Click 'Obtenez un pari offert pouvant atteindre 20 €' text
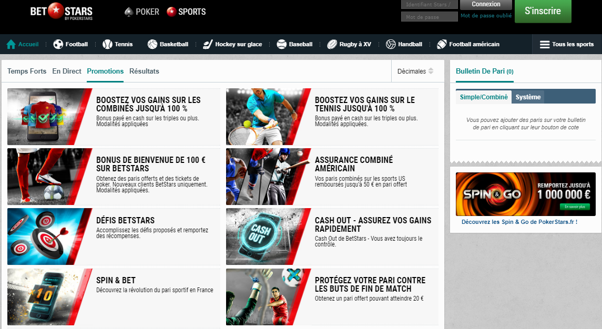 click(369, 299)
